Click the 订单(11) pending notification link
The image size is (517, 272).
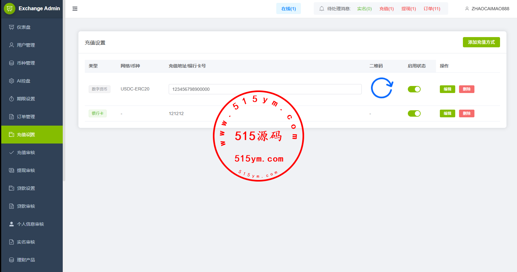click(432, 9)
